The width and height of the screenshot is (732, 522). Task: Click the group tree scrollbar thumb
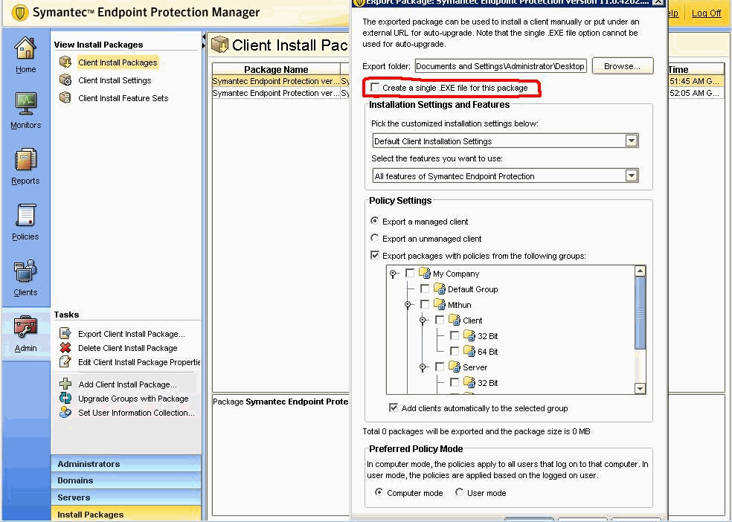click(x=640, y=312)
